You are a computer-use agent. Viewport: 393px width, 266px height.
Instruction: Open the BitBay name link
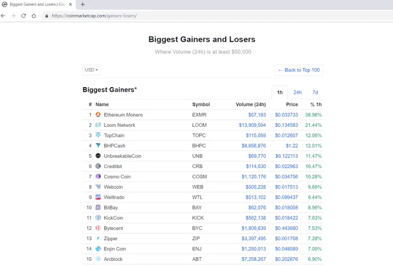tap(111, 208)
